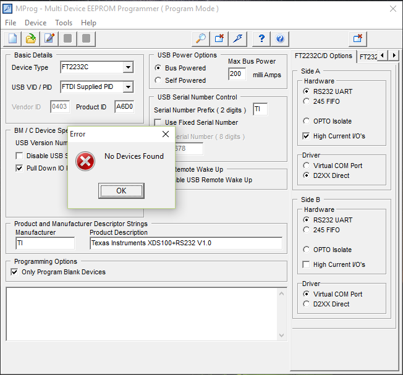Expand the USB VID / PID dropdown

tap(128, 87)
